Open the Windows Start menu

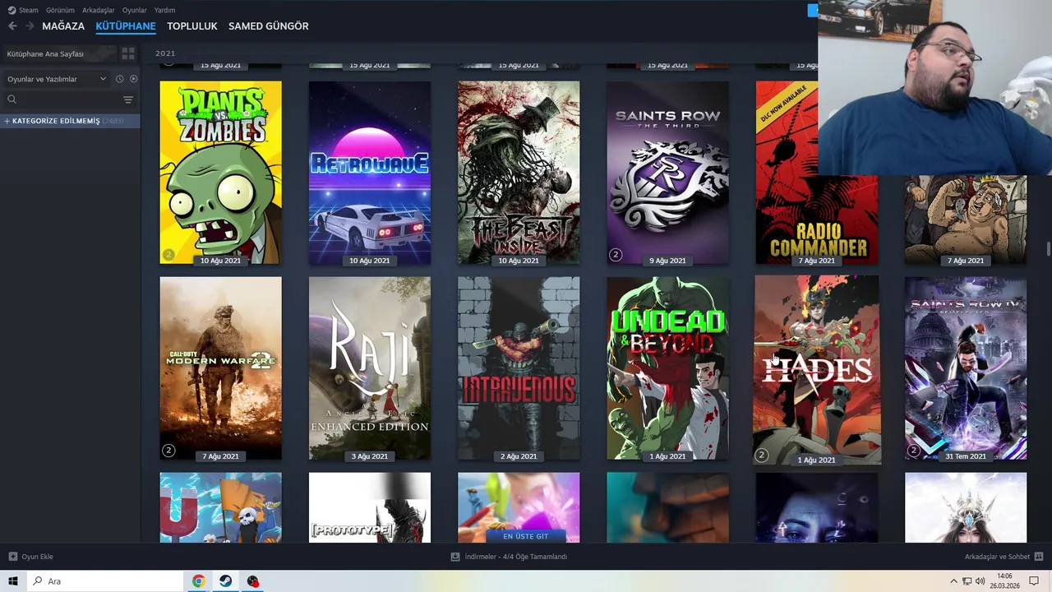point(13,581)
